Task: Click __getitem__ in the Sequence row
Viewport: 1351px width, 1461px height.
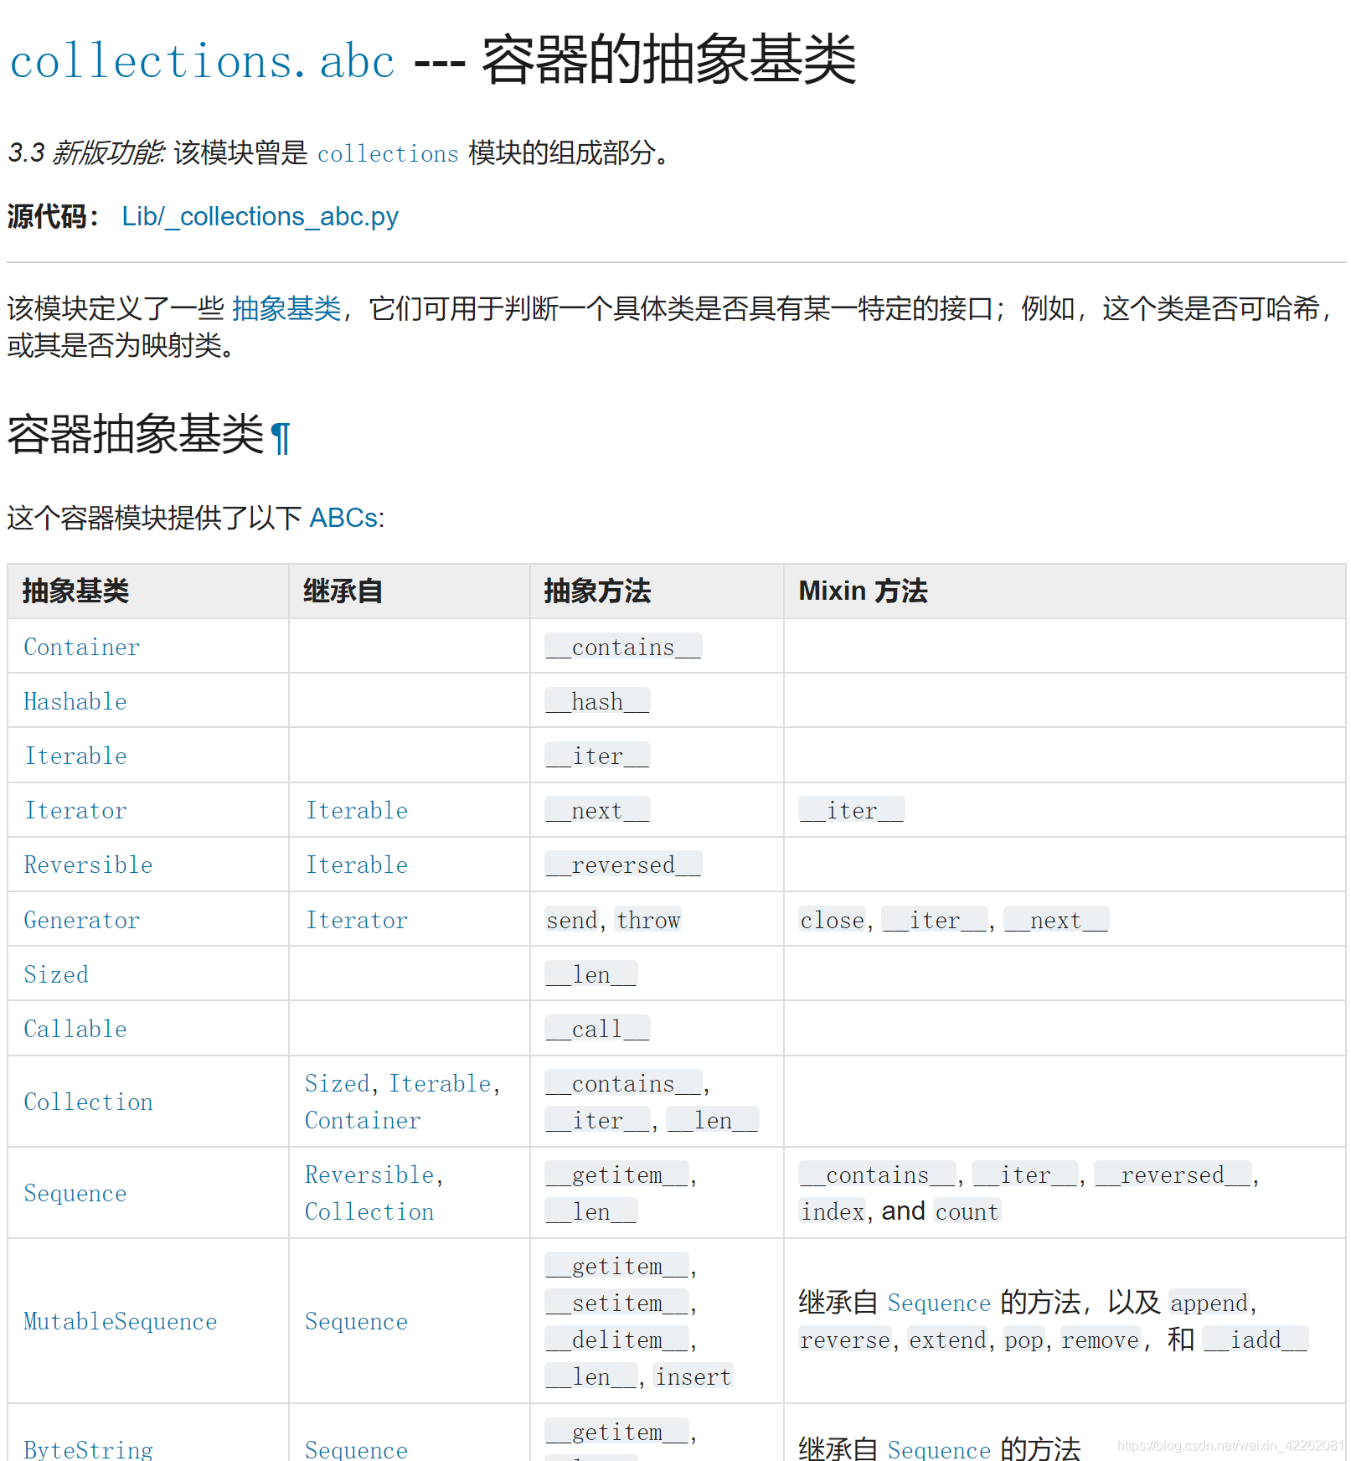Action: point(617,1174)
